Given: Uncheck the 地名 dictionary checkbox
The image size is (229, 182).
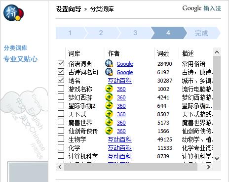Looking at the screenshot, I should (61, 80).
